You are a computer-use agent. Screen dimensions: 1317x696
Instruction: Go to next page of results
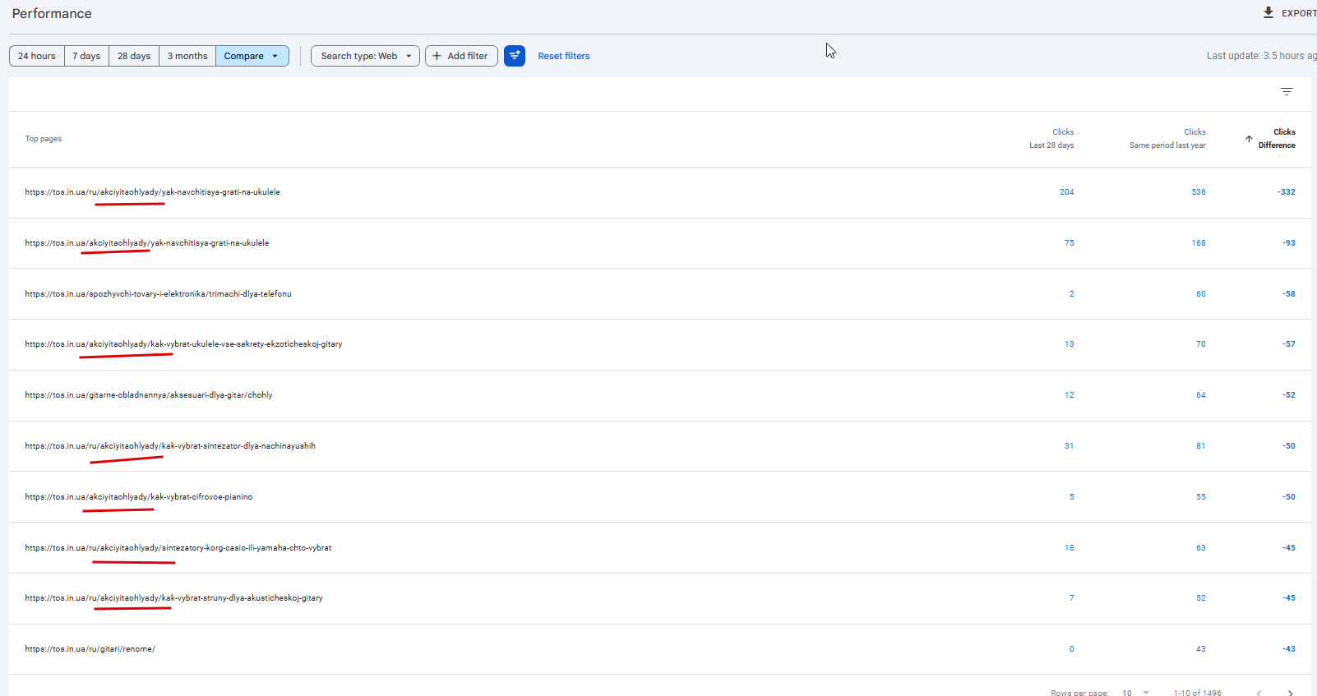(1291, 693)
